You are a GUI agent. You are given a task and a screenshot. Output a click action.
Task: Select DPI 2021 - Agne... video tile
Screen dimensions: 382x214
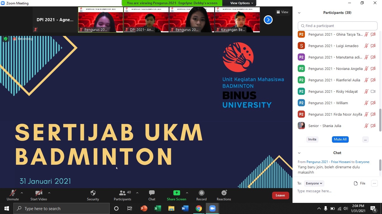click(x=55, y=20)
